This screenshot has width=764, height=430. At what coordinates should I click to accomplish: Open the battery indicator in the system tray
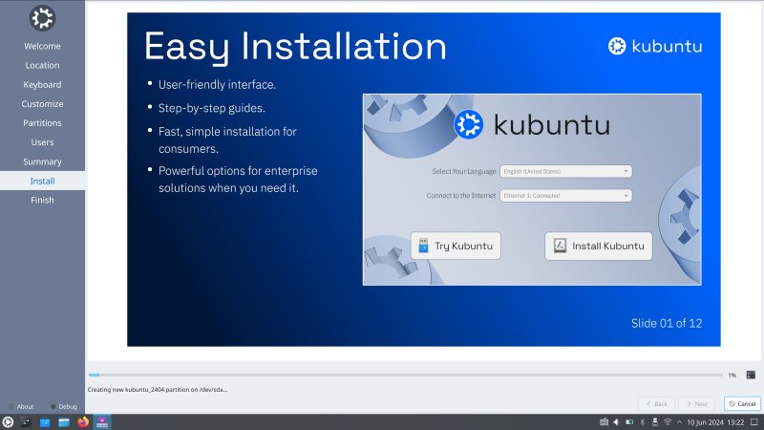click(629, 422)
